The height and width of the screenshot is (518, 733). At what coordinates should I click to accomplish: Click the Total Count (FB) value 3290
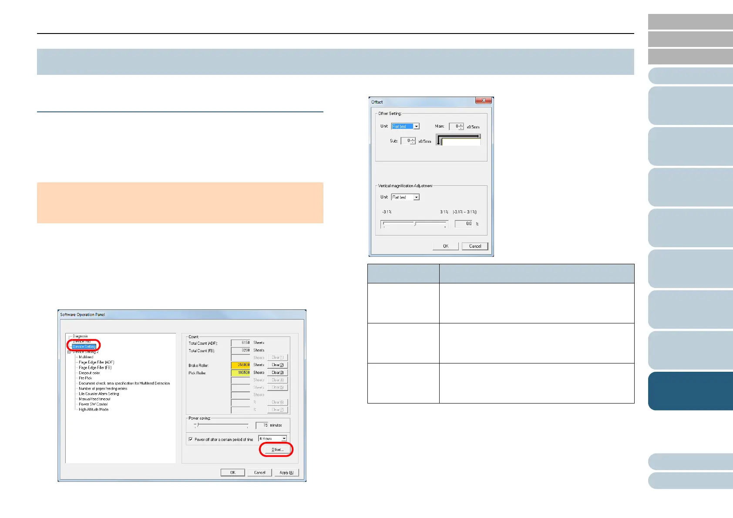pos(241,350)
